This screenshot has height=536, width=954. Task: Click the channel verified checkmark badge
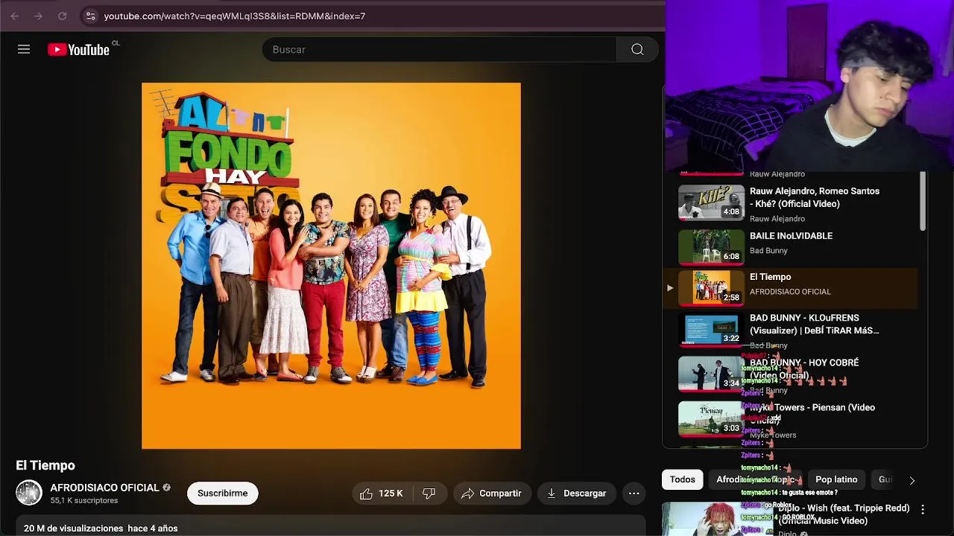click(166, 488)
